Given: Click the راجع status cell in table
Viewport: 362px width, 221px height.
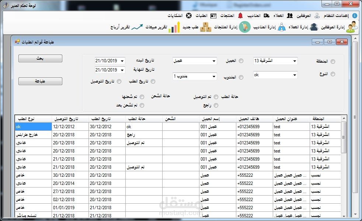Looking at the screenshot, I should click(144, 135).
